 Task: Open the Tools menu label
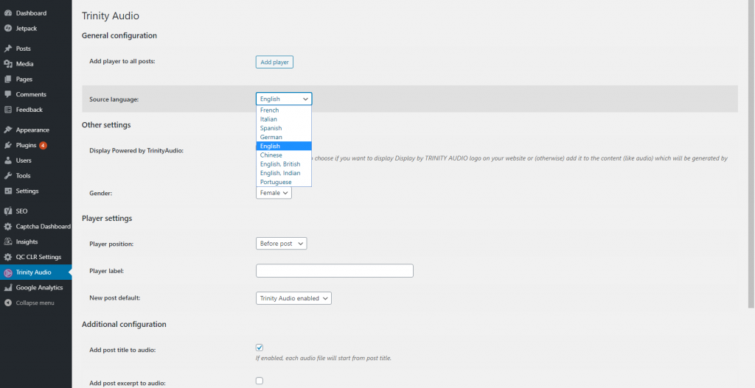point(23,175)
